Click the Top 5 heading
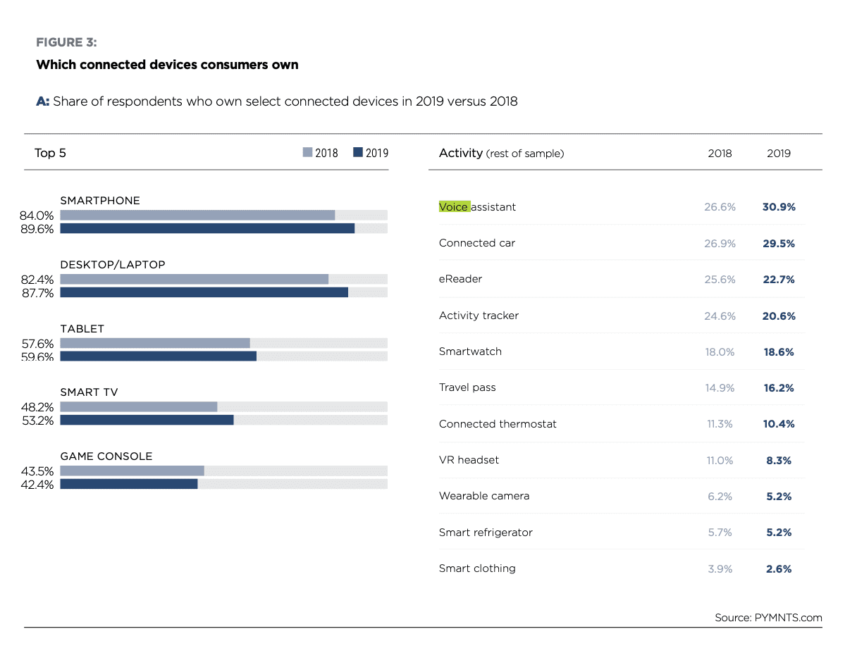Screen dimensions: 857x672 coord(50,153)
